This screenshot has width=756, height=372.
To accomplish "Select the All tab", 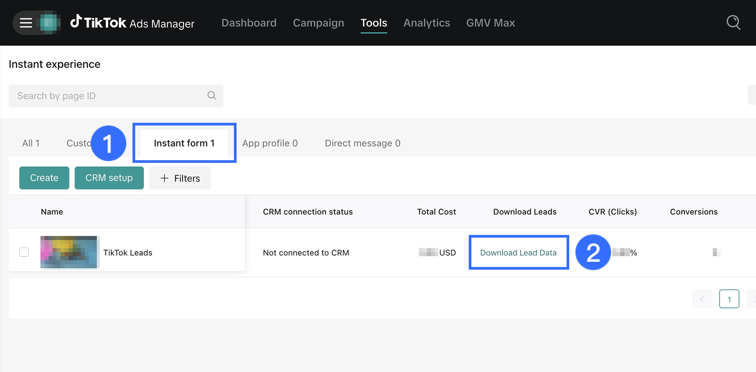I will tap(31, 143).
